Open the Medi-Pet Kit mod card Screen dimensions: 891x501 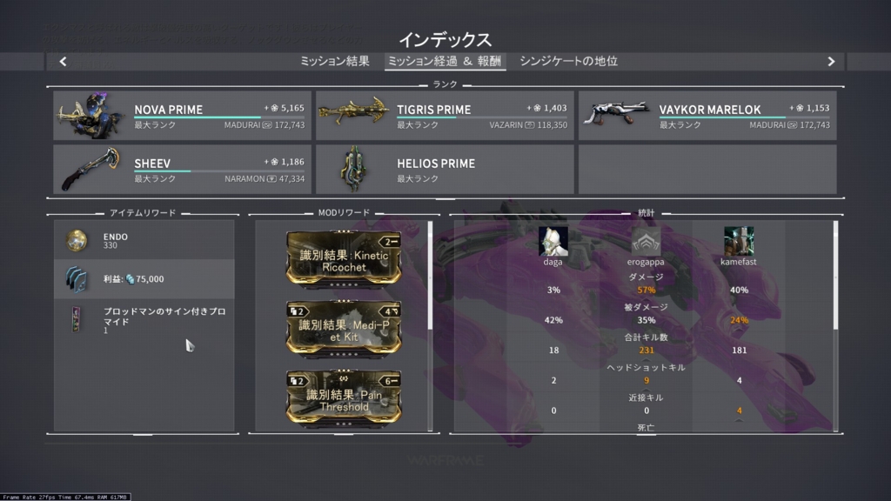(344, 328)
